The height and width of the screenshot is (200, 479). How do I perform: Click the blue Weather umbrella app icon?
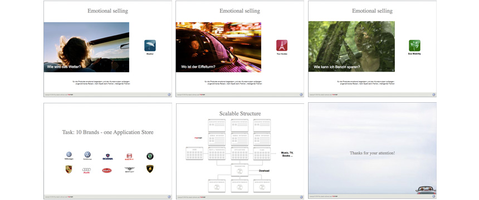click(x=150, y=46)
